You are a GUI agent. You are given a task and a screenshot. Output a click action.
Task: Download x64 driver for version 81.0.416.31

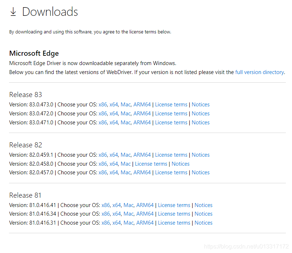[116, 223]
